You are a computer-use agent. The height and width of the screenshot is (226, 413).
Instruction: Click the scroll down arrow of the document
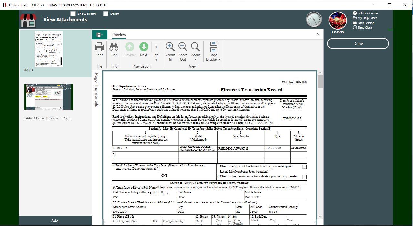coord(320,217)
